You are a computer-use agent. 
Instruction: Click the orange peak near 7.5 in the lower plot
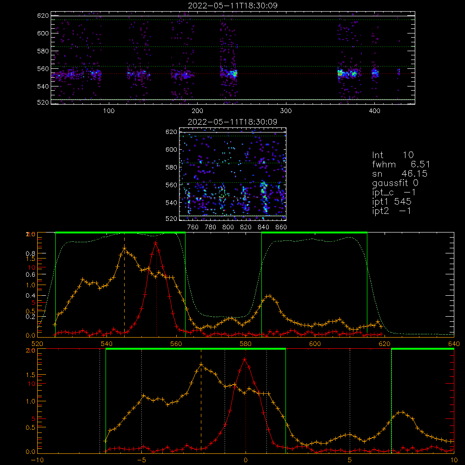point(402,412)
